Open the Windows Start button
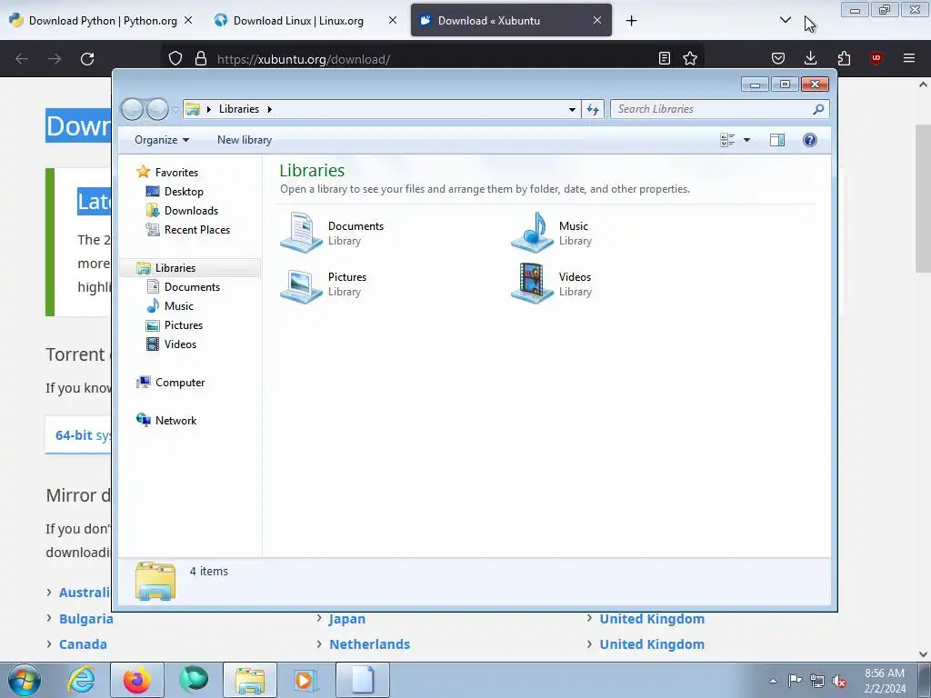The image size is (931, 698). (x=25, y=680)
